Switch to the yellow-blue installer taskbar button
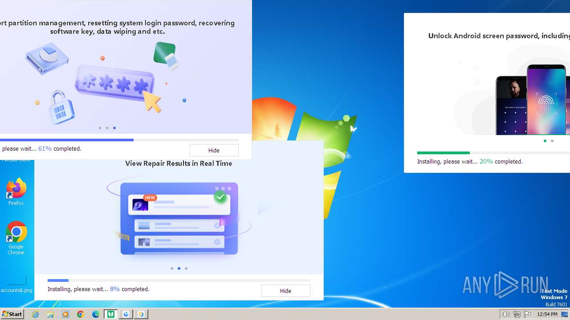 (141, 314)
